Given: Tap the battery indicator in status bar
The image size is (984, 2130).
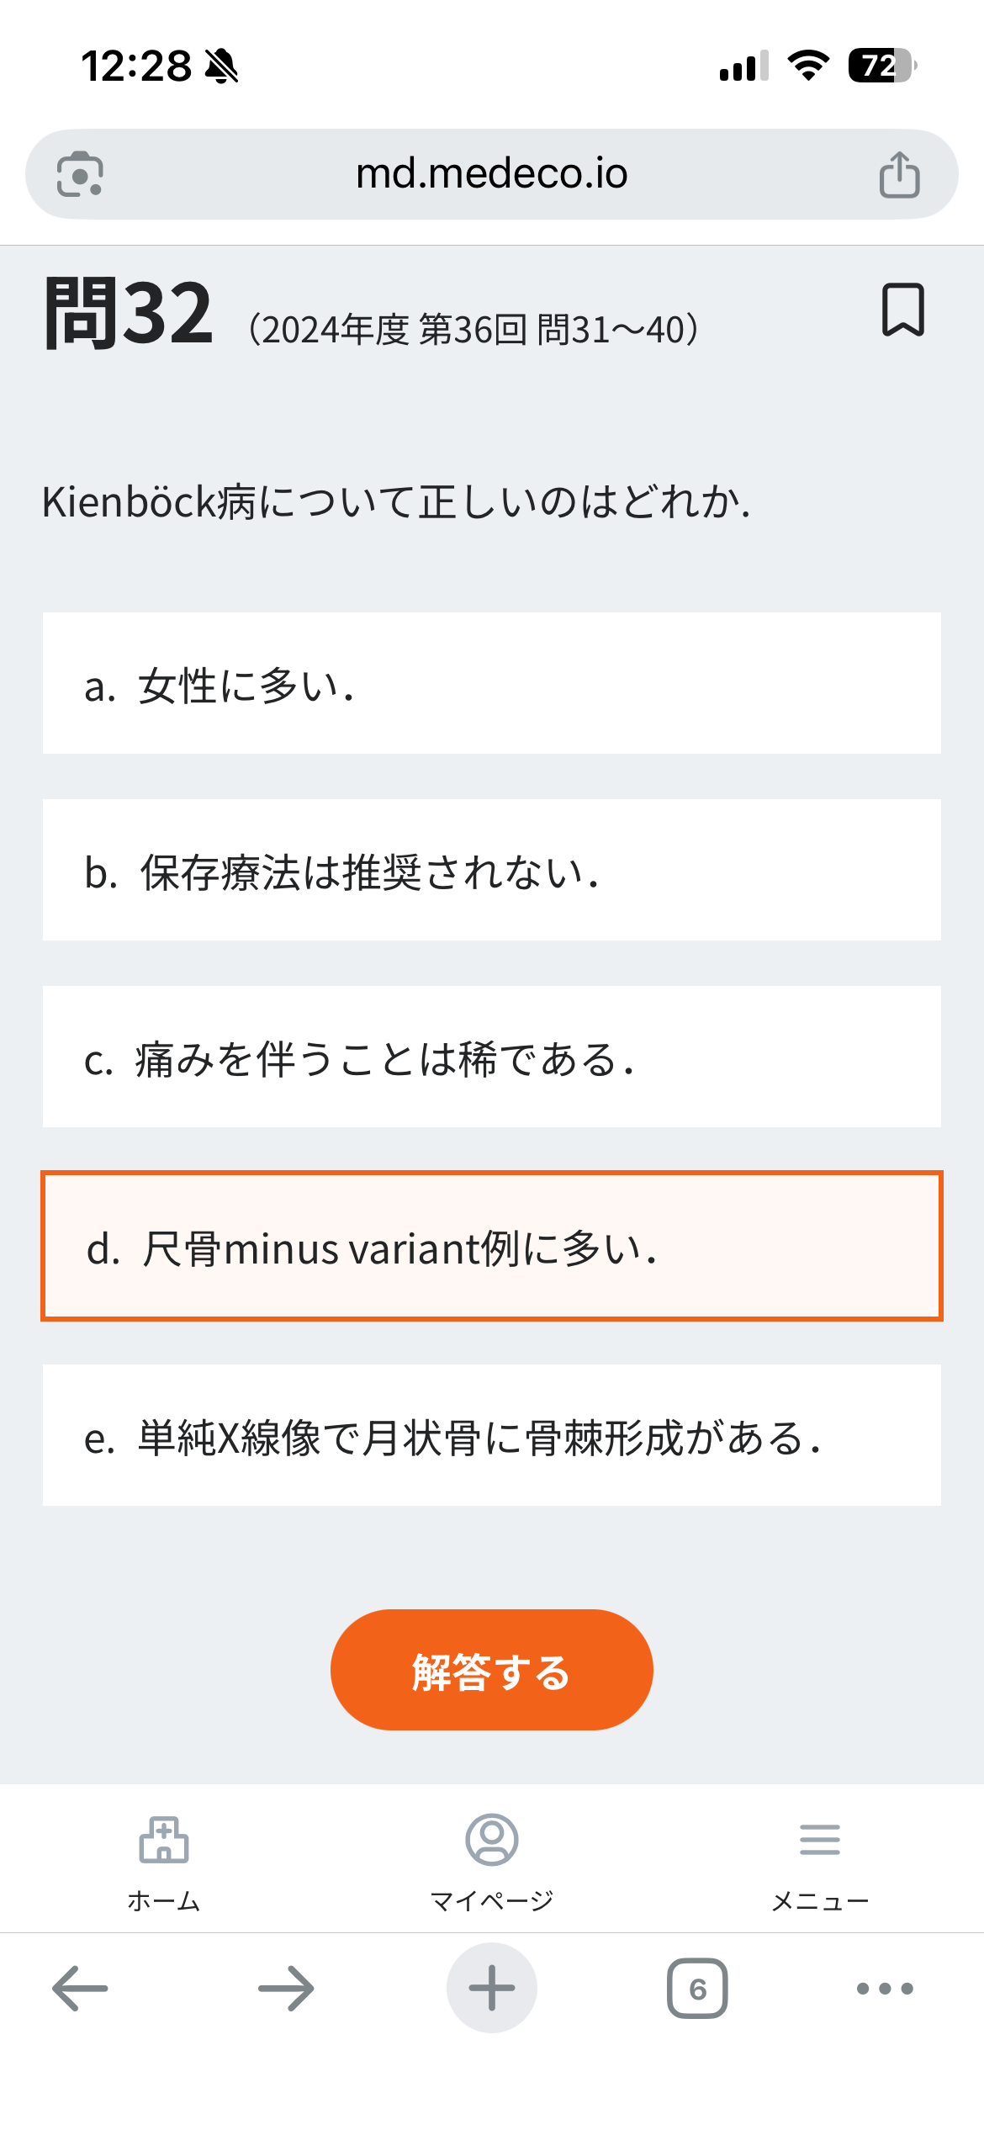Looking at the screenshot, I should click(881, 66).
